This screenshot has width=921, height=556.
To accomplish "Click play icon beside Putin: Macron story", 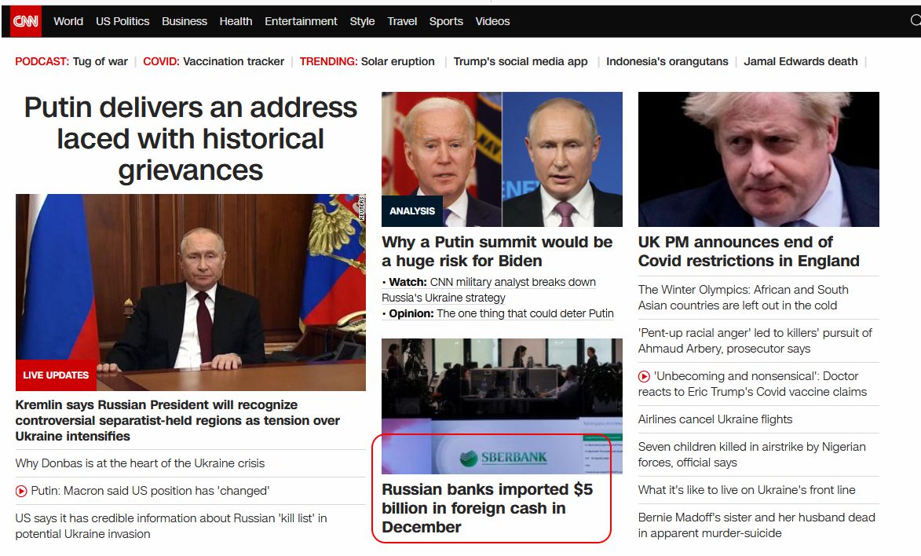I will point(21,491).
